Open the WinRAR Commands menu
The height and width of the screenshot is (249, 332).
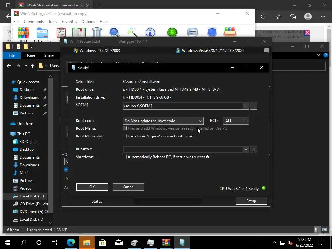click(x=34, y=22)
